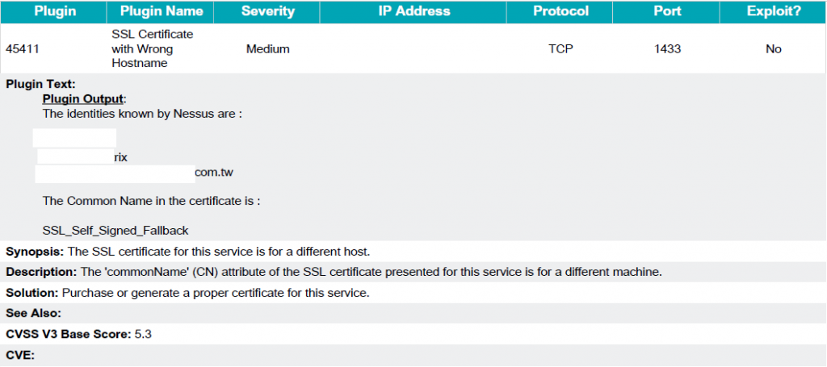
Task: Click the Medium severity value
Action: pyautogui.click(x=268, y=49)
